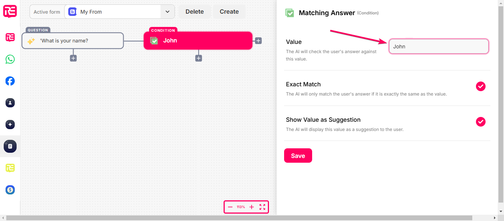Click the Delete form button
The width and height of the screenshot is (504, 221).
pos(195,12)
